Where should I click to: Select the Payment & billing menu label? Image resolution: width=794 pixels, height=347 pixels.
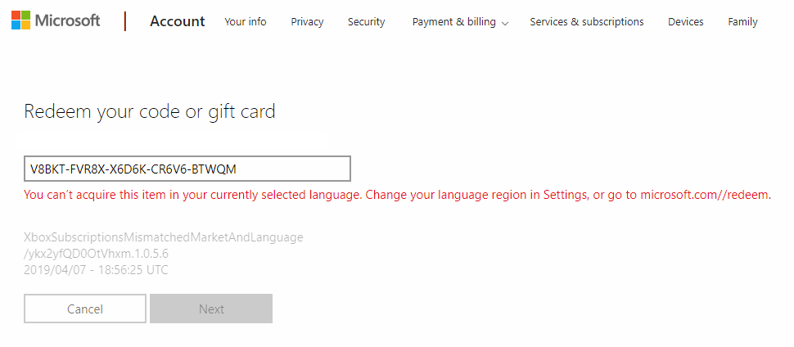(x=454, y=22)
